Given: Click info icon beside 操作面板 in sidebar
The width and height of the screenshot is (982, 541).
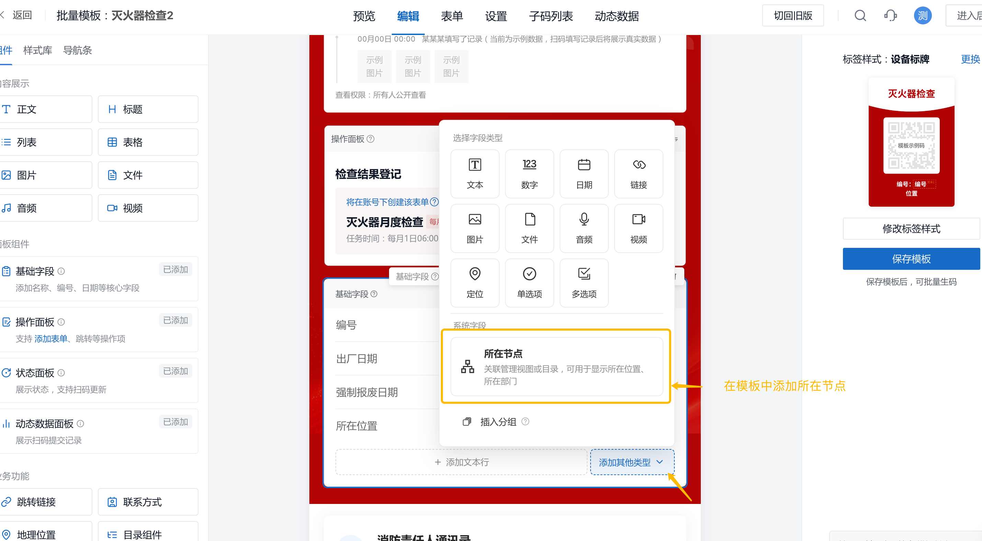Looking at the screenshot, I should point(61,322).
